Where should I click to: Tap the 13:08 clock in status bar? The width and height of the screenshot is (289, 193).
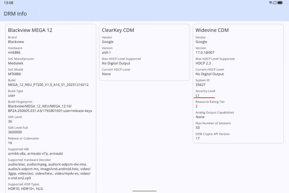[8, 3]
